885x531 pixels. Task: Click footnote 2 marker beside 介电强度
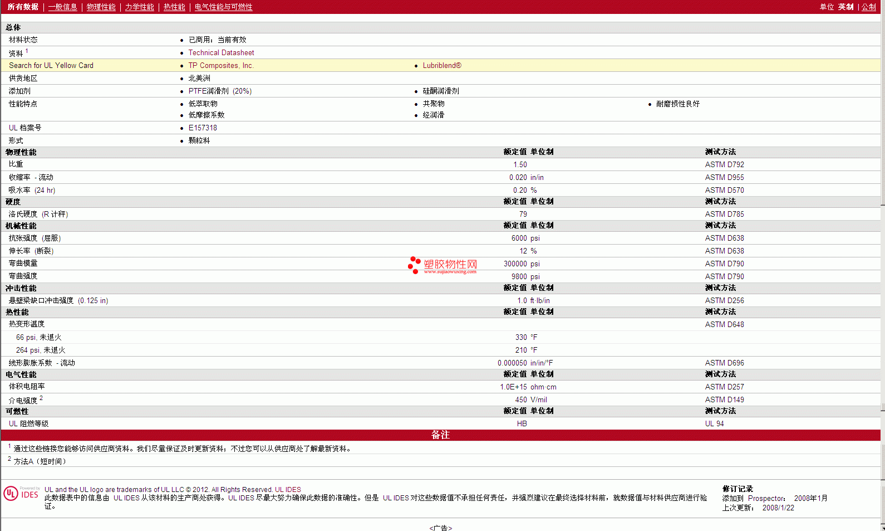coord(41,398)
